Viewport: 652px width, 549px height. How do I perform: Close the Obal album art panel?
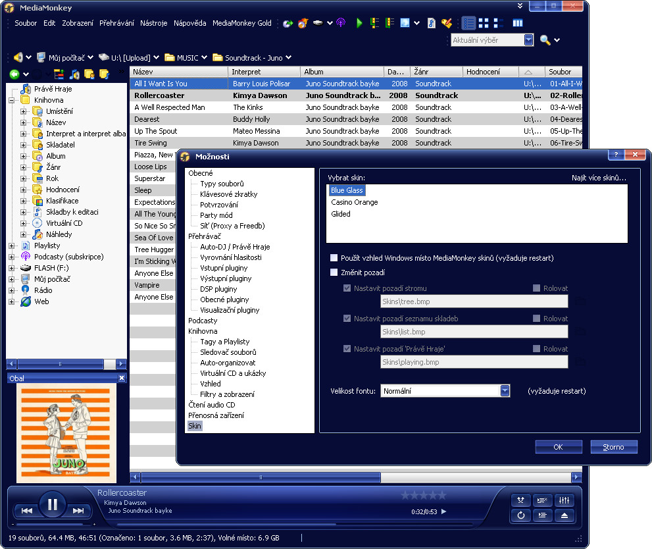(122, 378)
